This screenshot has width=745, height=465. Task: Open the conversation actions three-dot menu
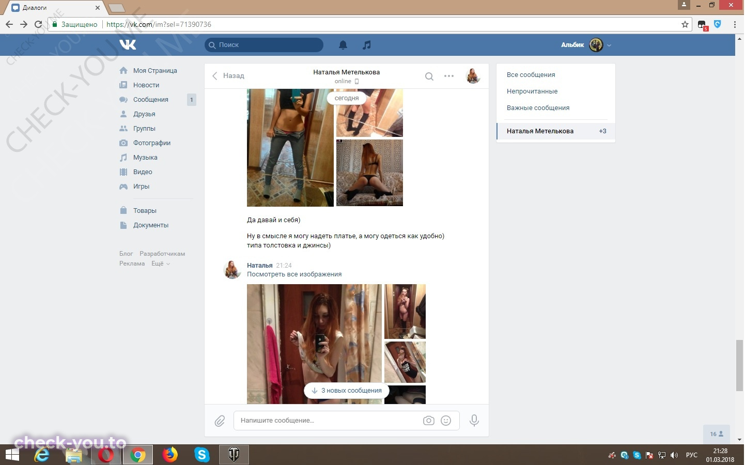pos(449,76)
